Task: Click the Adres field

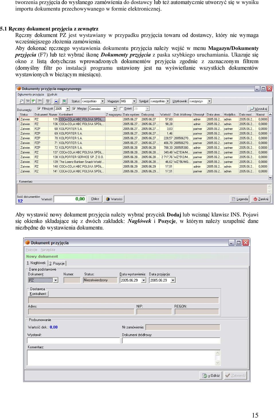Action: coord(81,312)
